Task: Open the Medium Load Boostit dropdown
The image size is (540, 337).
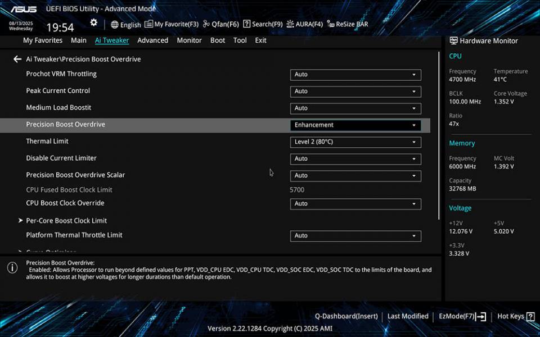Action: (356, 108)
